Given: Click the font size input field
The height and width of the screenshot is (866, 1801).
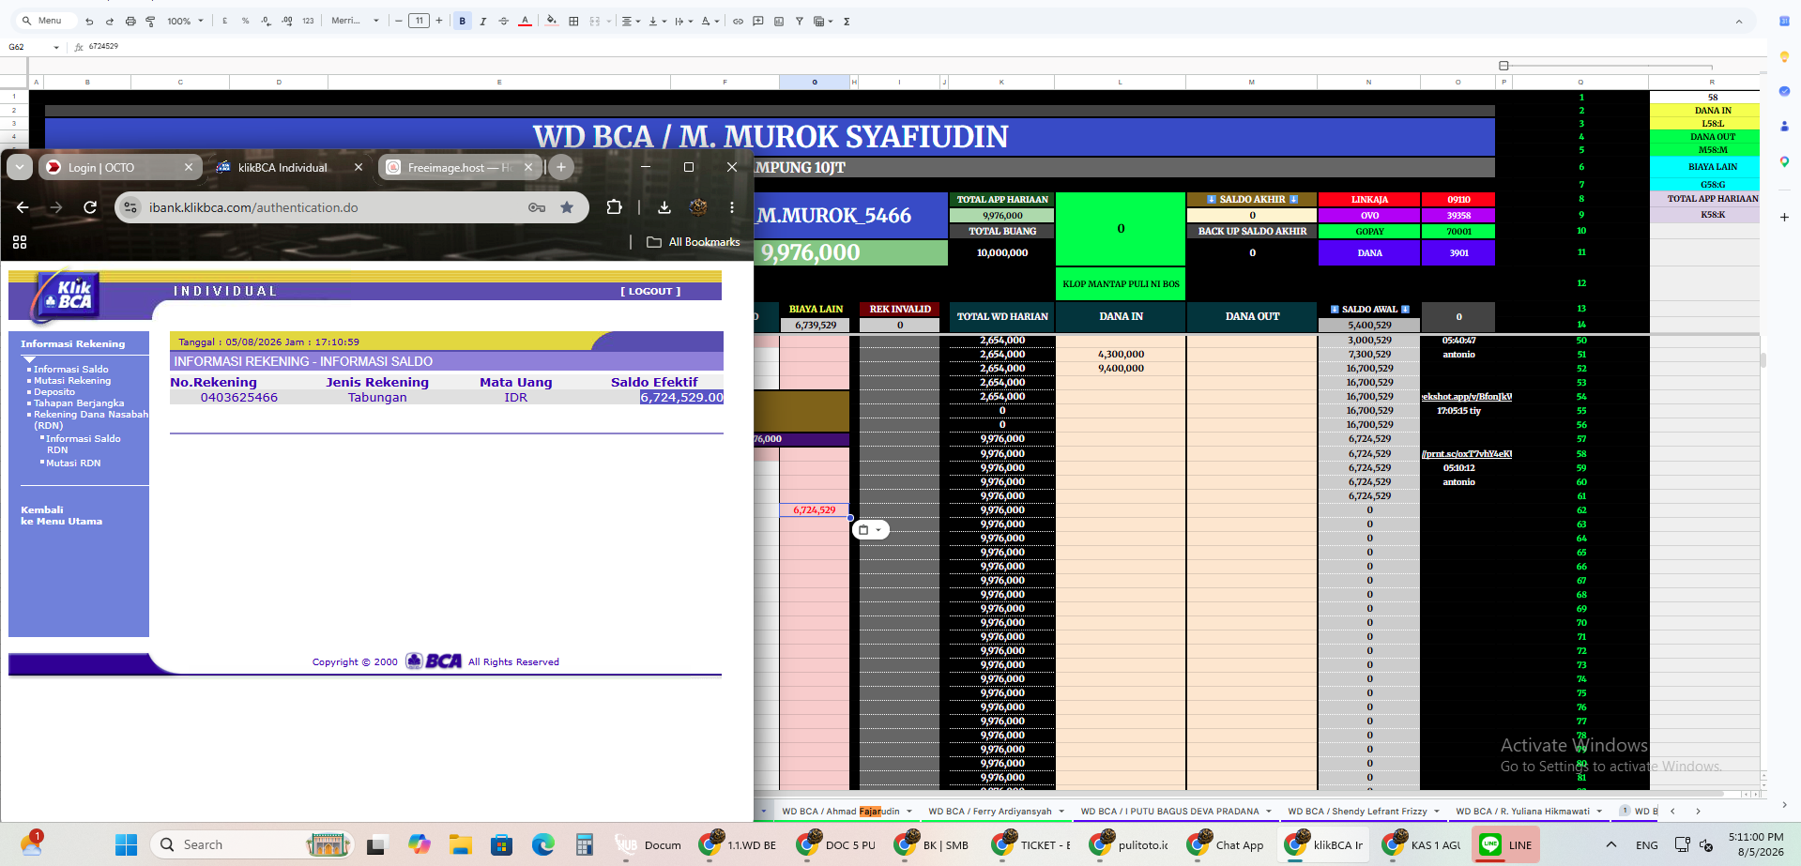Looking at the screenshot, I should [419, 21].
